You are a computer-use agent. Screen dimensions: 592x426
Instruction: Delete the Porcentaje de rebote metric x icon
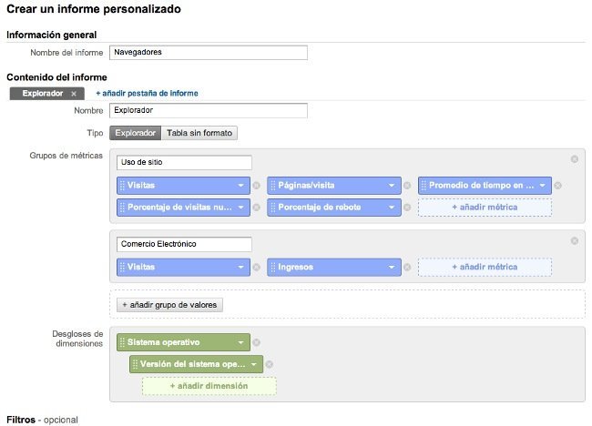coord(407,208)
